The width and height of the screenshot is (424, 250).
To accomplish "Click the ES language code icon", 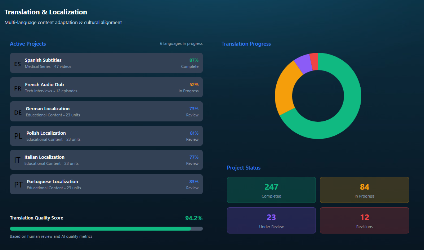I will click(x=18, y=64).
